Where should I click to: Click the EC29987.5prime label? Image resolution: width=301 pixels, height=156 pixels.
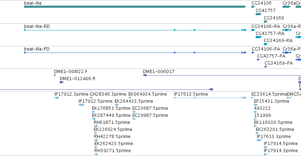click(150, 115)
